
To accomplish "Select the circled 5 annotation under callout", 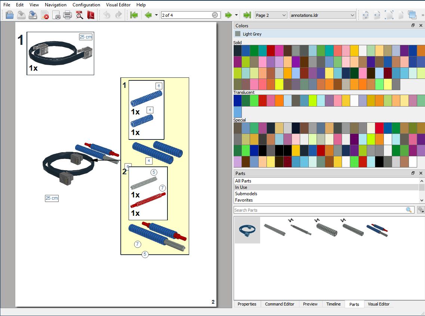I will coord(145,254).
